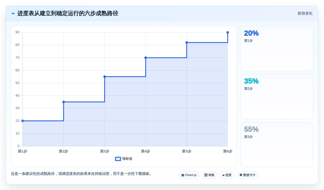Click the 第3步 x-axis label
The width and height of the screenshot is (324, 190).
(x=105, y=151)
